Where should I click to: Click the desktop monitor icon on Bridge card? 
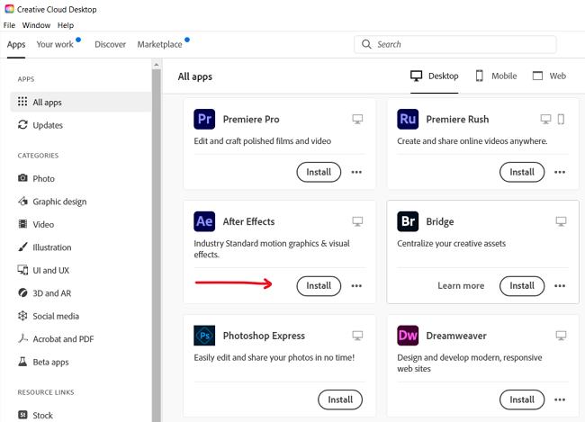pyautogui.click(x=561, y=221)
